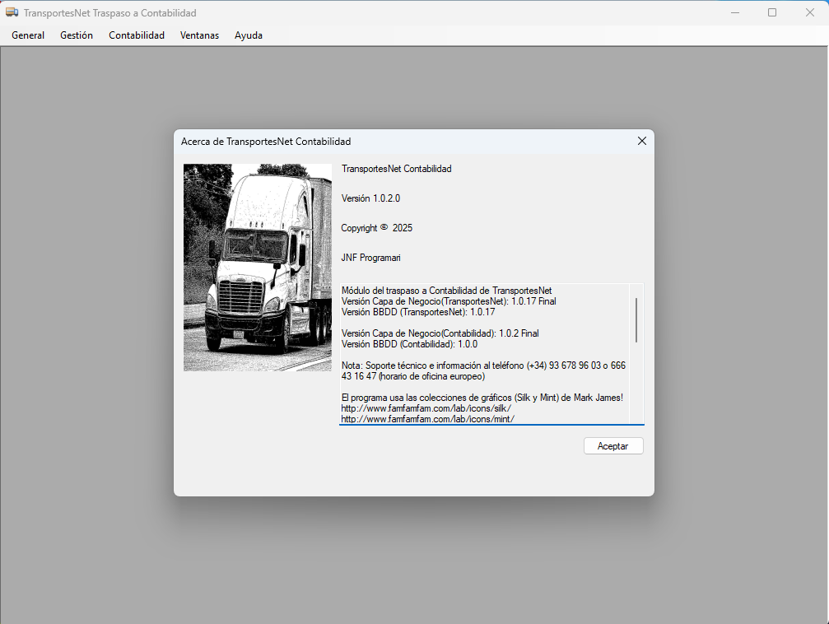Open the Gestión menu

pos(76,35)
